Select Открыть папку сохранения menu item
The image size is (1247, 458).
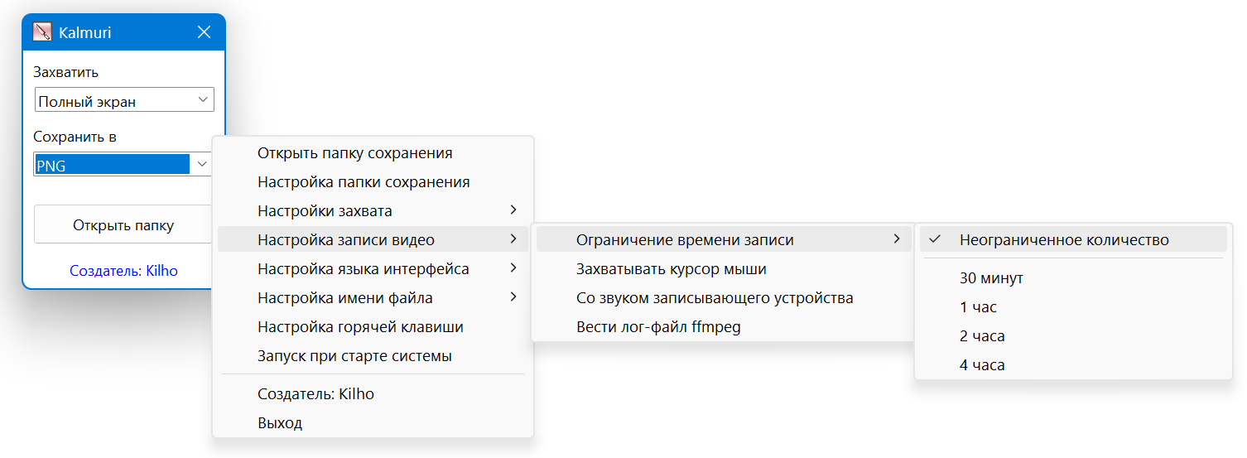click(354, 153)
